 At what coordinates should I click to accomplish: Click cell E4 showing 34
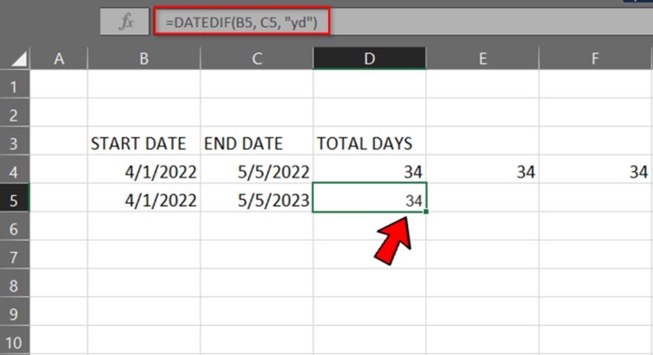[483, 172]
